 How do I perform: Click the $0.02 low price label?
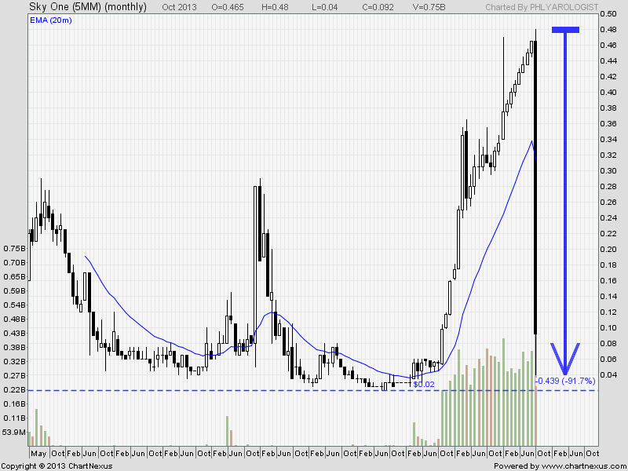[424, 384]
